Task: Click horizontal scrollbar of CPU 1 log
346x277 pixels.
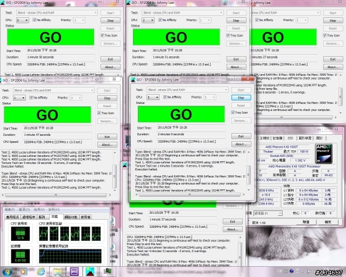Action: [x=56, y=195]
